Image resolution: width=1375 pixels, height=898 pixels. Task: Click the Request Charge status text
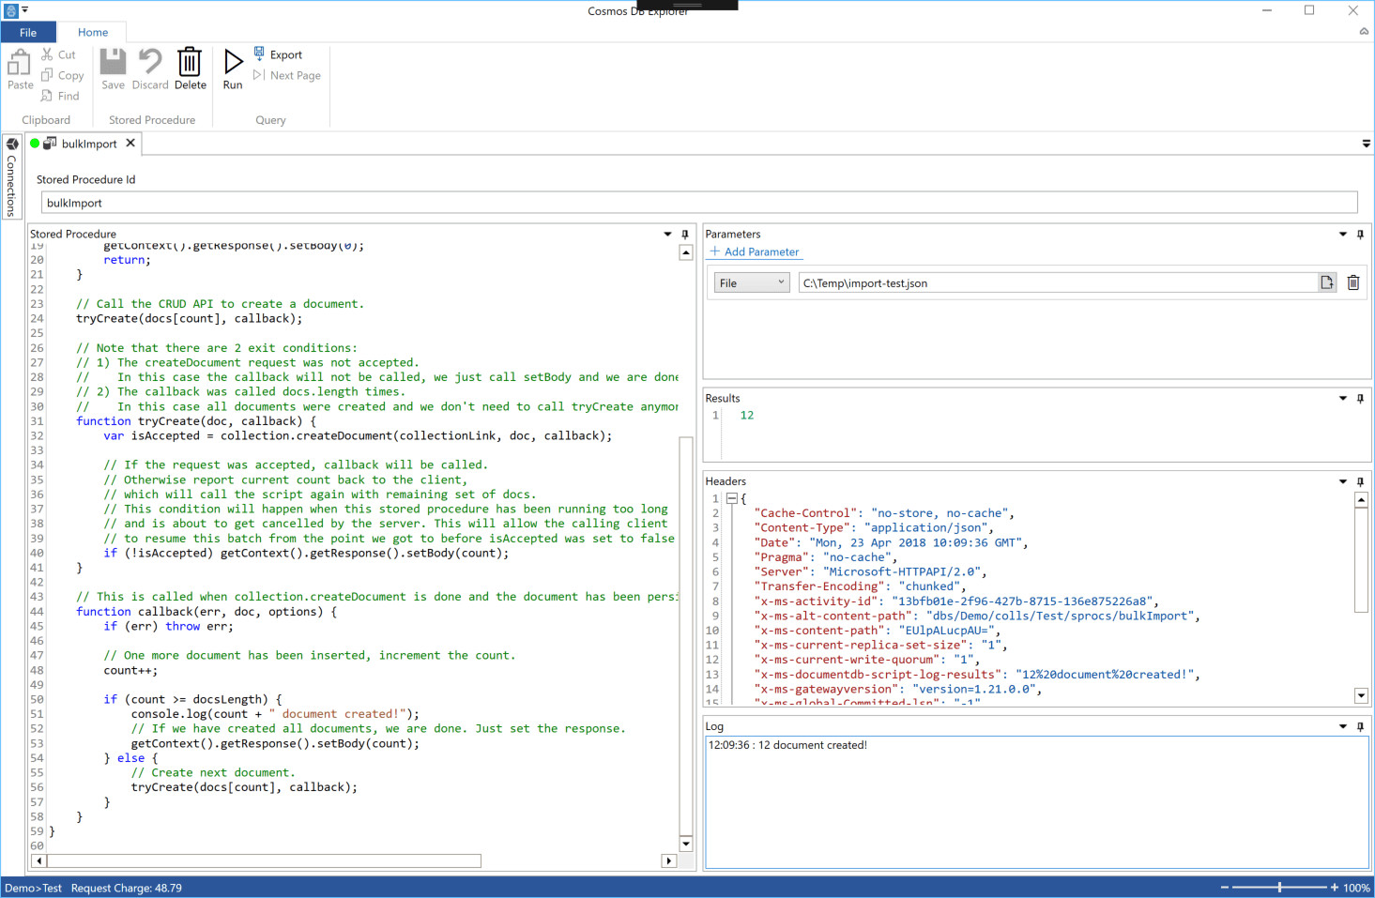pos(127,888)
